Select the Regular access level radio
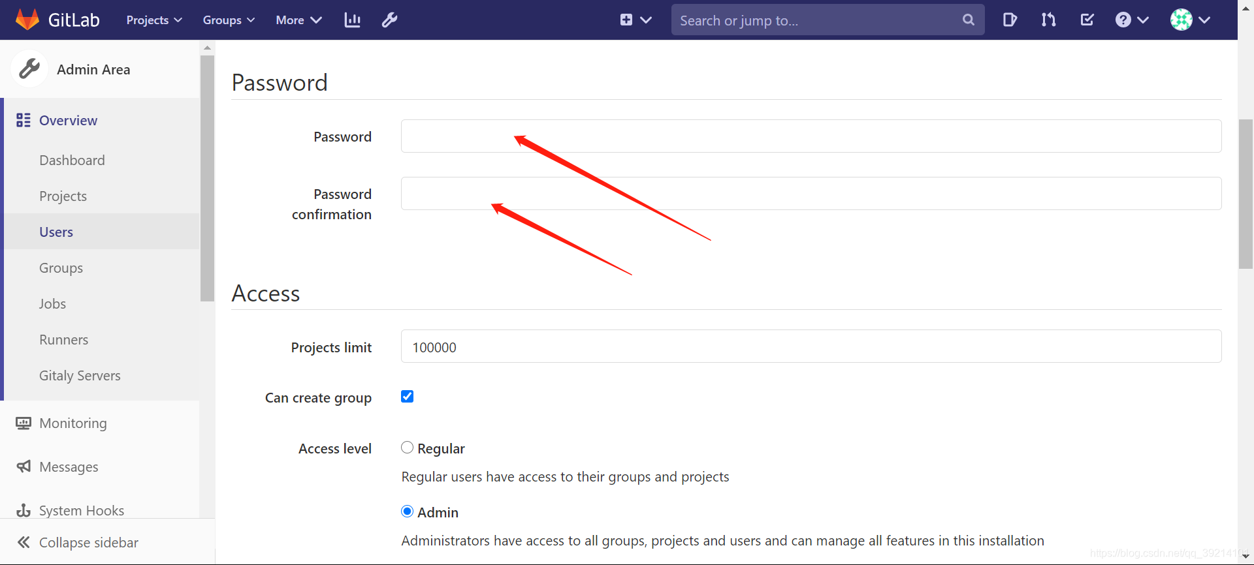 click(407, 448)
